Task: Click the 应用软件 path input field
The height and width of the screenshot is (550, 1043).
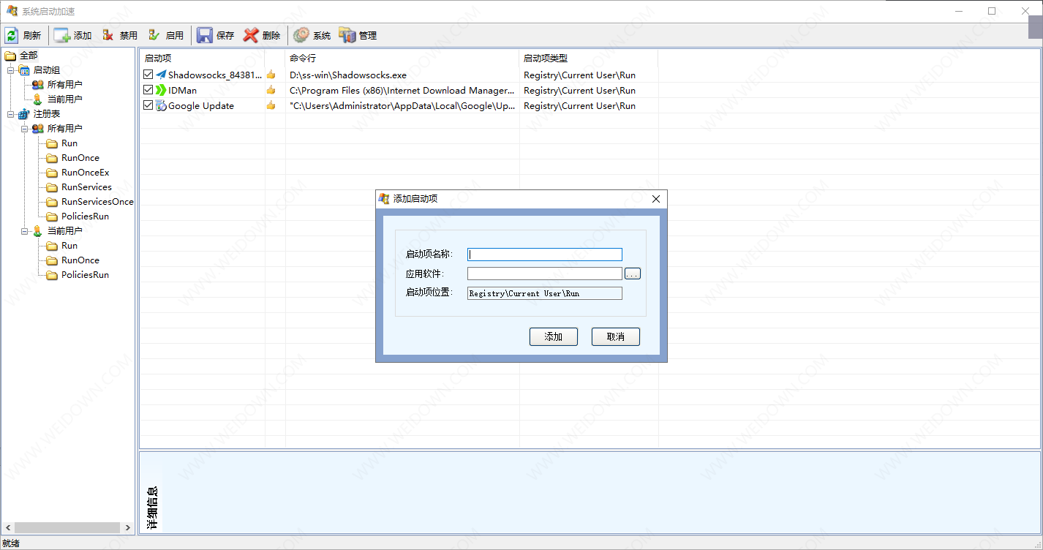Action: 545,274
